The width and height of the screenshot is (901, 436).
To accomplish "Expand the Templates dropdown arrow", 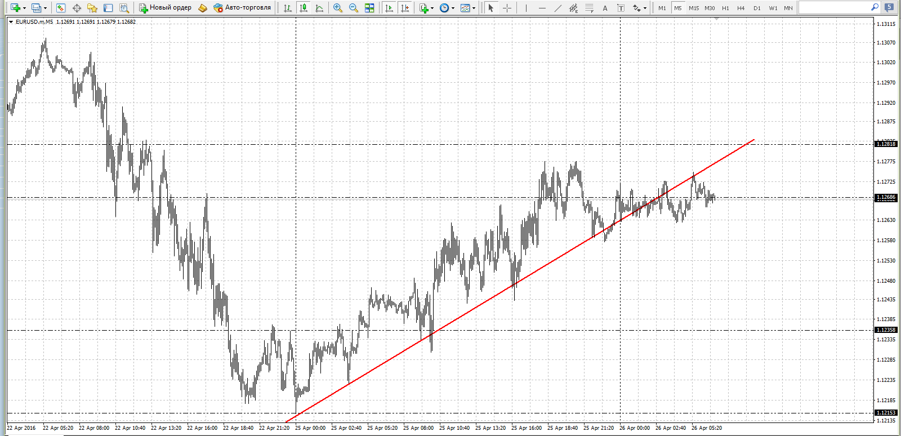I will pos(474,8).
